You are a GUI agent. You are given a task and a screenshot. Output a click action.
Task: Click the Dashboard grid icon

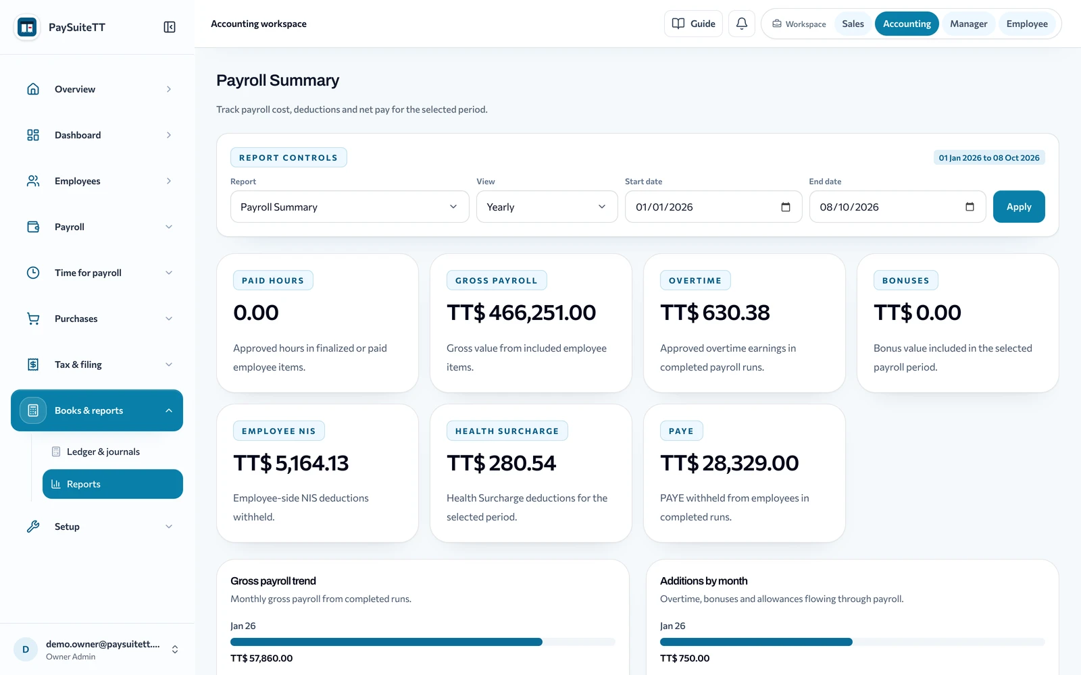coord(33,135)
